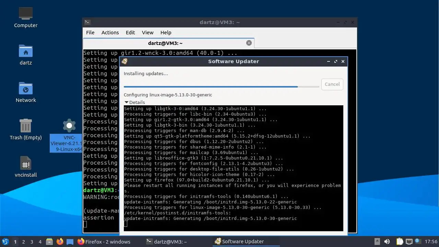Open the Lubuntu application menu in panel
The height and width of the screenshot is (247, 439).
(5, 242)
